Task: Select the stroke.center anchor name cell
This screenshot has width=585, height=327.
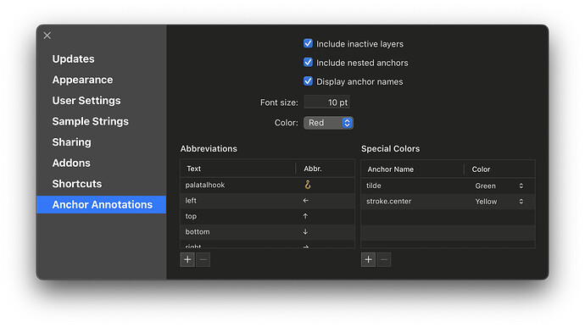Action: (388, 202)
